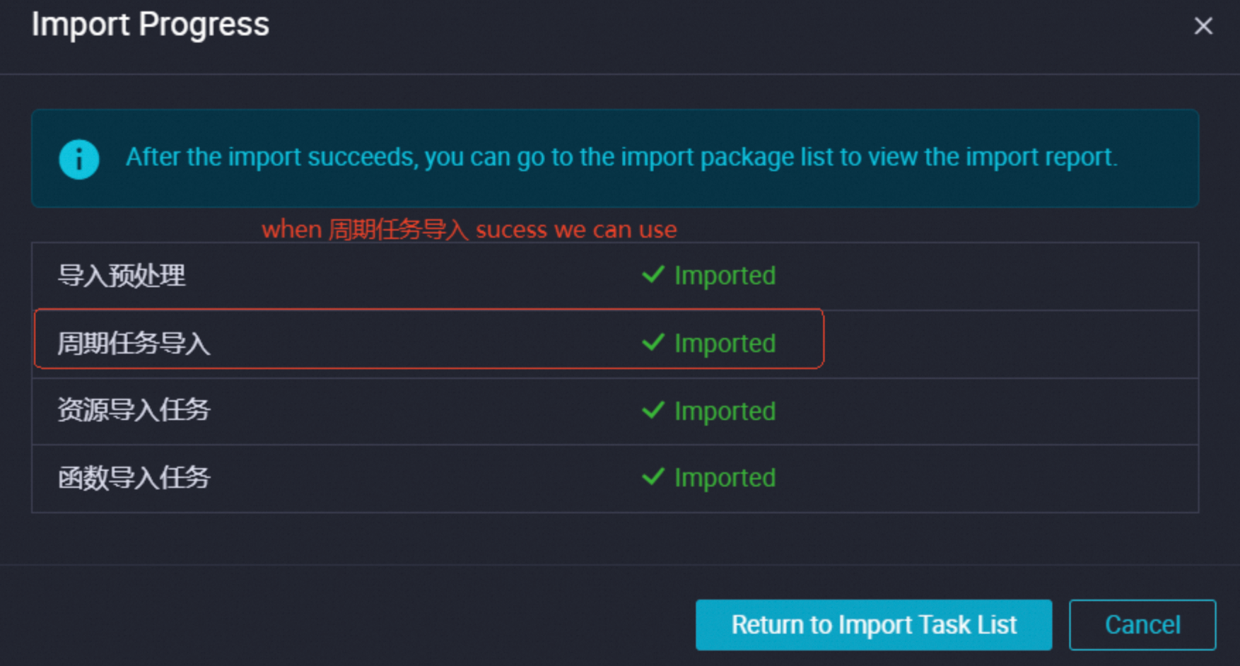
Task: Close the Import Progress dialog
Action: (x=1203, y=26)
